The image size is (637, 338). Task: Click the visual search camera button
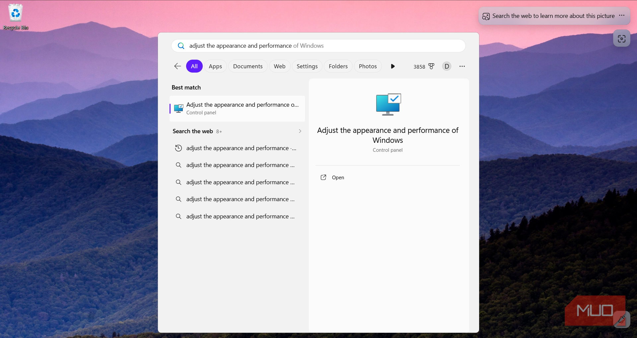click(621, 38)
